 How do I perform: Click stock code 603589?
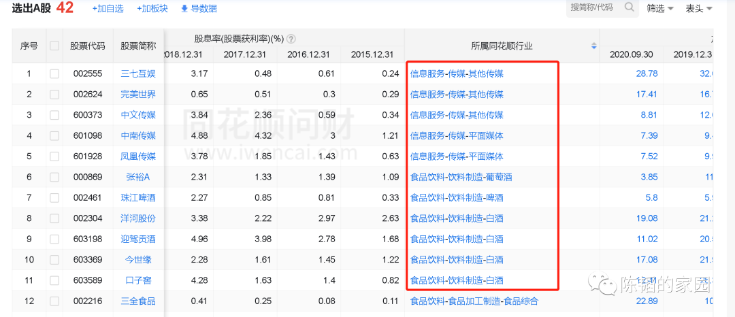pyautogui.click(x=88, y=280)
